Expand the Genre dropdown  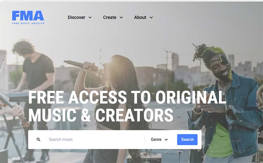point(159,140)
